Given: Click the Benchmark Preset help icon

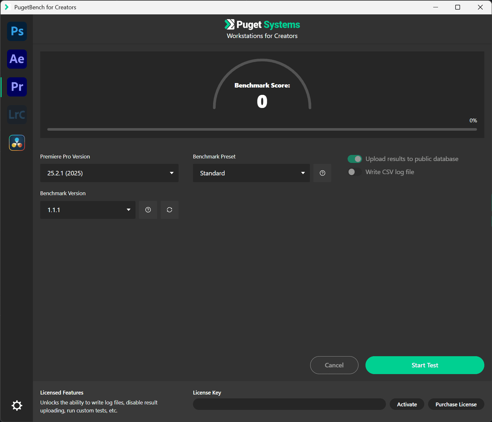Looking at the screenshot, I should tap(322, 173).
